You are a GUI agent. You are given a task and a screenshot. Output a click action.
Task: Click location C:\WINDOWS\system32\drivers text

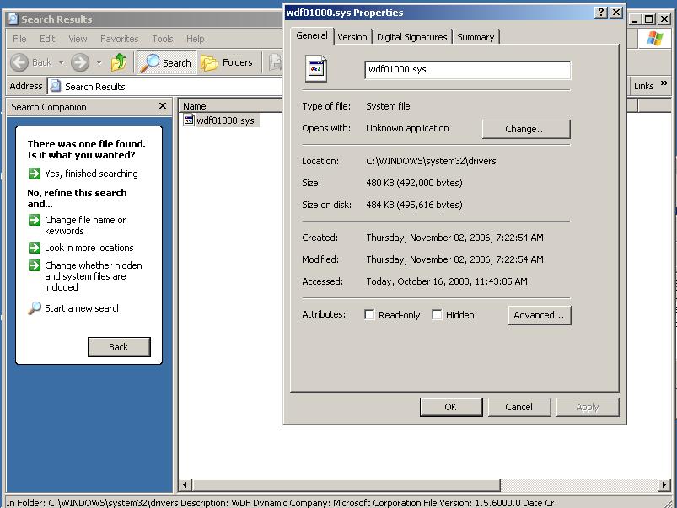(431, 161)
